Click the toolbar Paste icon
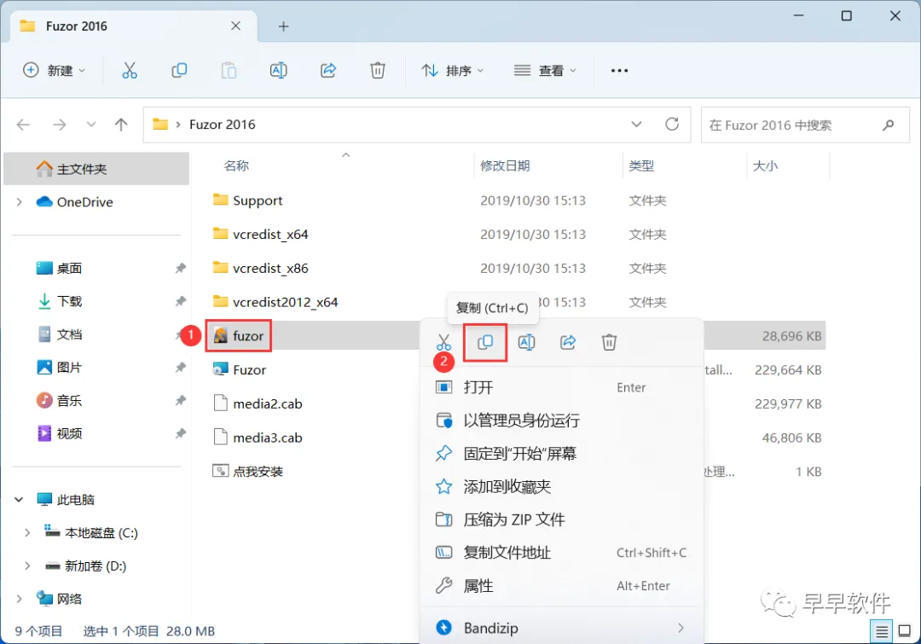This screenshot has height=644, width=921. pos(229,71)
